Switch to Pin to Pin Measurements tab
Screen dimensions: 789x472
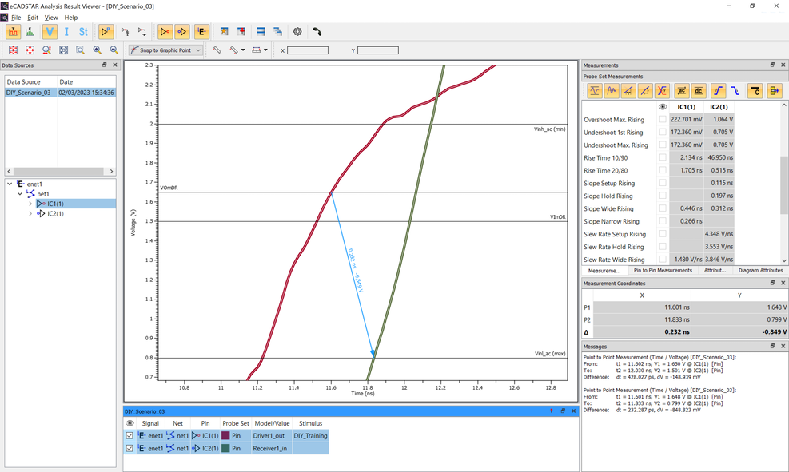(663, 271)
